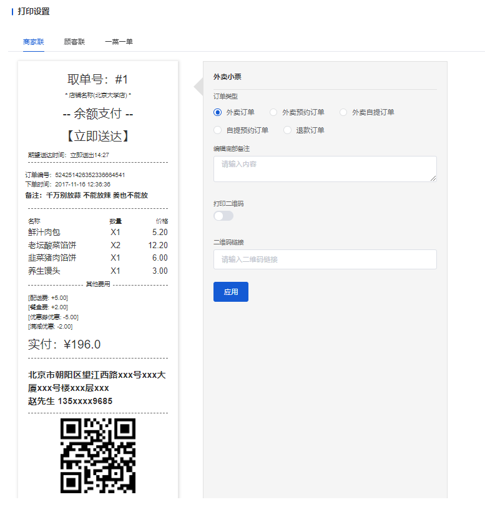
Task: Click the 养生馒头 item row
Action: pyautogui.click(x=98, y=271)
